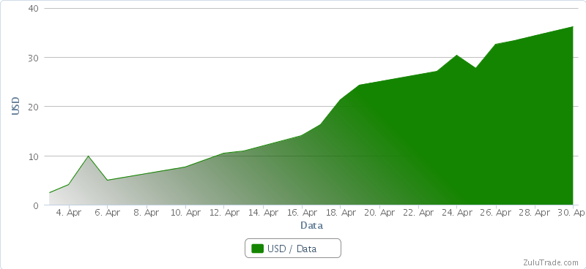This screenshot has width=586, height=269.
Task: Select the '26. Apr' axis label
Action: [x=497, y=213]
